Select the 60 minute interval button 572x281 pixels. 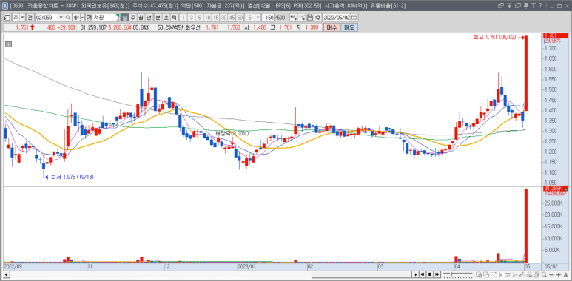coord(240,18)
